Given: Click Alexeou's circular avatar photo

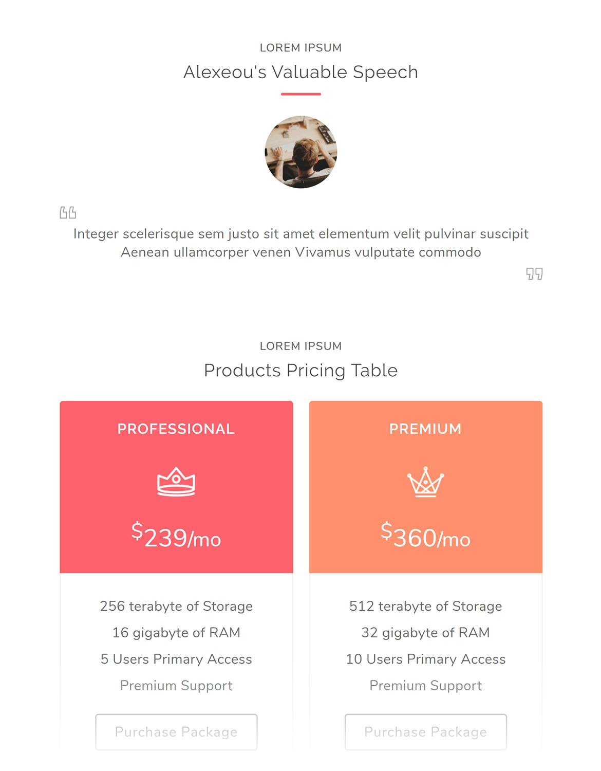Looking at the screenshot, I should pos(301,152).
